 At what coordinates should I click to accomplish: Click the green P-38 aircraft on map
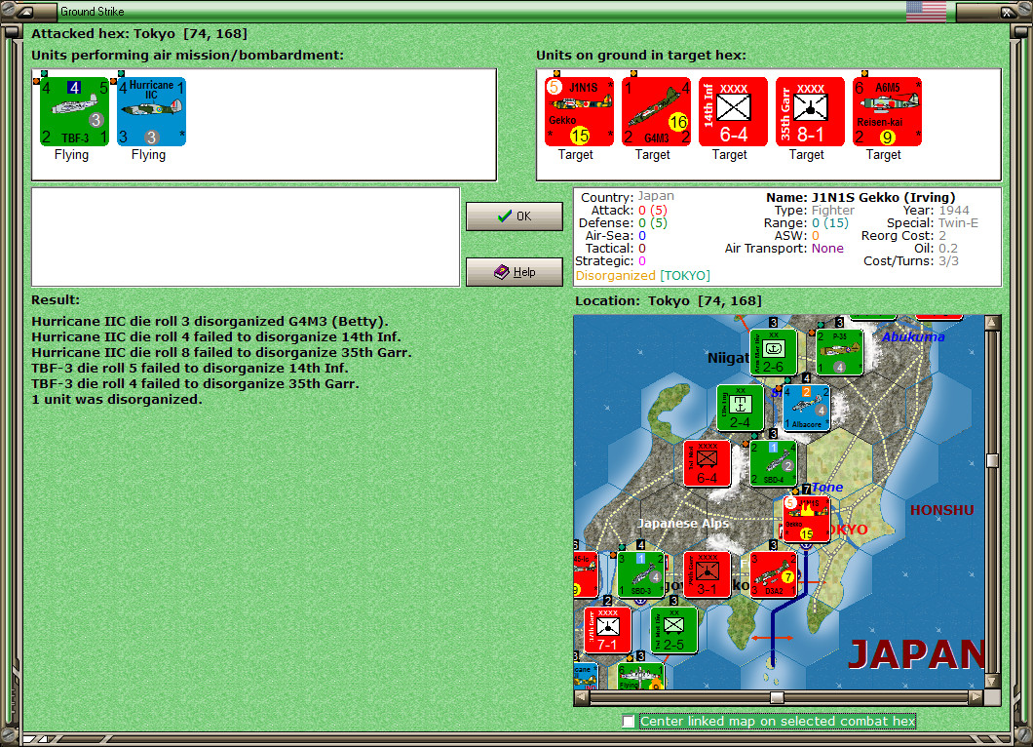pyautogui.click(x=840, y=352)
